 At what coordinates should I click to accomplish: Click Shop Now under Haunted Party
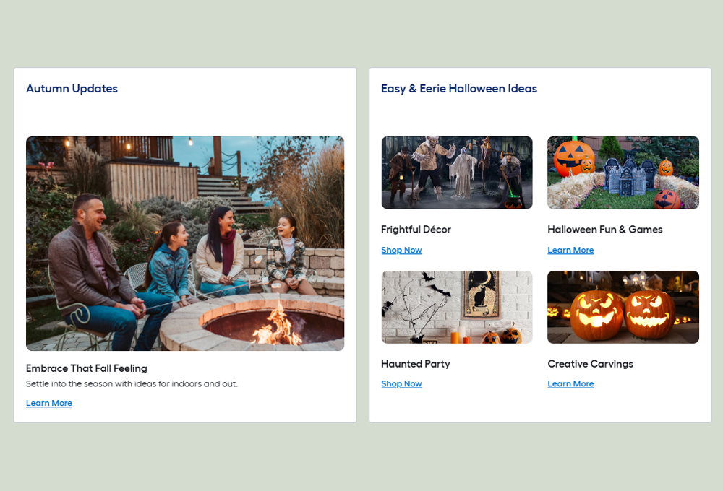[x=401, y=383]
